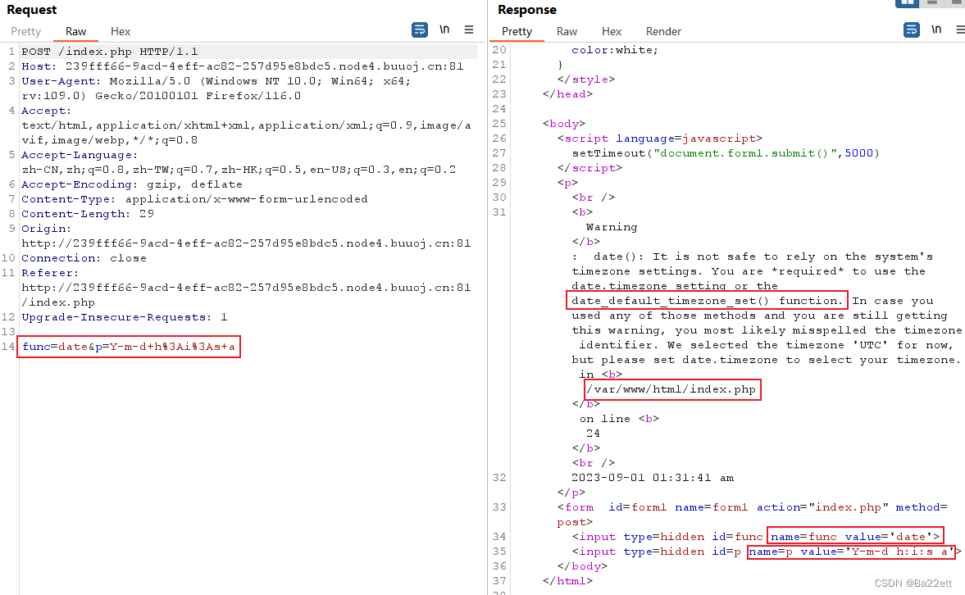Click the \n icon above the Response editor
Screen dimensions: 965x595
(x=936, y=30)
